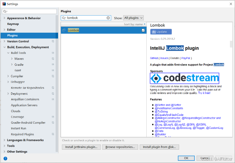The width and height of the screenshot is (235, 163).
Task: Click project-level icon next to Gradle
Action: coord(53,64)
